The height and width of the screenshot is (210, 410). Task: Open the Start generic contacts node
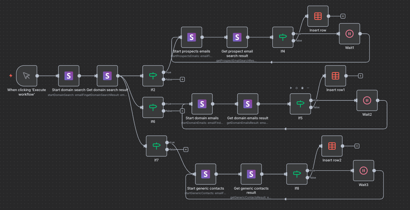205,174
